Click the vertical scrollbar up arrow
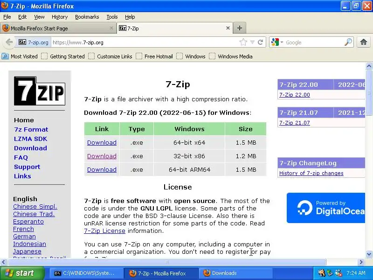The width and height of the screenshot is (373, 280). tap(369, 66)
